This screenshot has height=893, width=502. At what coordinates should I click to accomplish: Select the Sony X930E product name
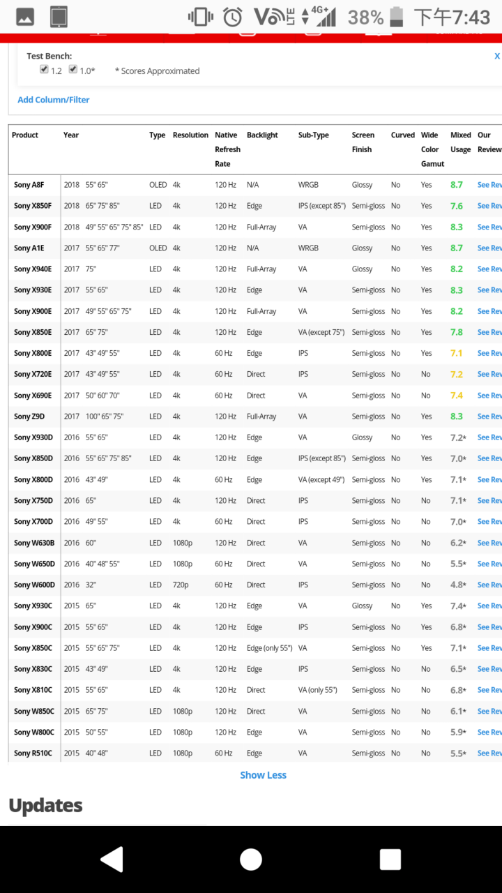click(33, 290)
